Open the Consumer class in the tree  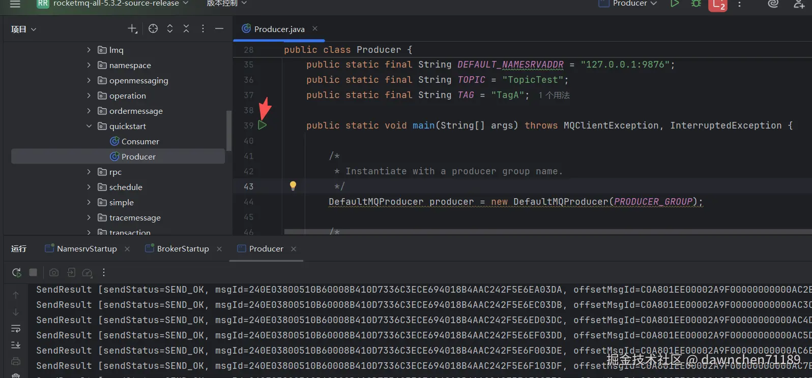pos(140,141)
